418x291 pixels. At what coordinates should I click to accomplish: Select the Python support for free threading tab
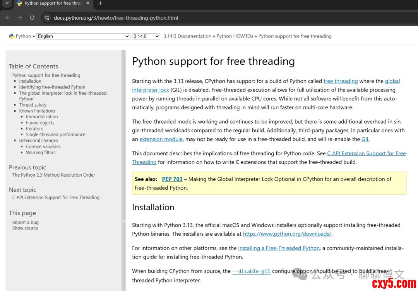tap(50, 3)
